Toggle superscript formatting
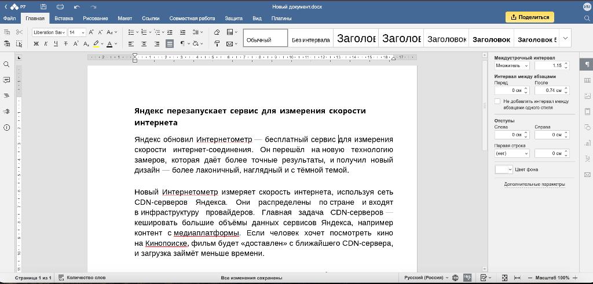593x284 pixels. [76, 44]
